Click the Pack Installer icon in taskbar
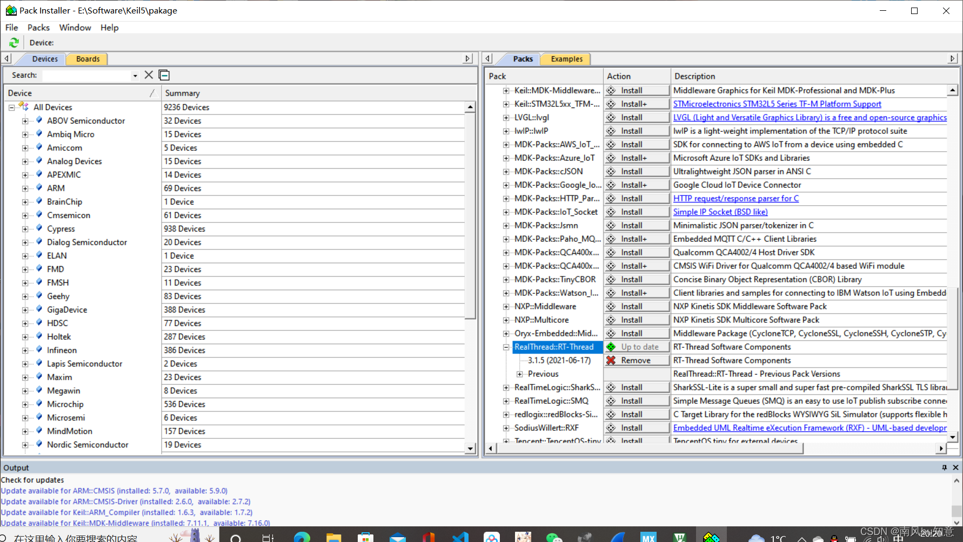The image size is (963, 542). click(711, 537)
